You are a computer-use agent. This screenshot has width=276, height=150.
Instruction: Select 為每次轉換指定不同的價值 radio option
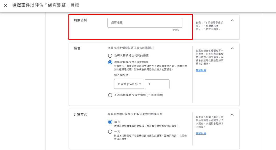click(x=110, y=62)
